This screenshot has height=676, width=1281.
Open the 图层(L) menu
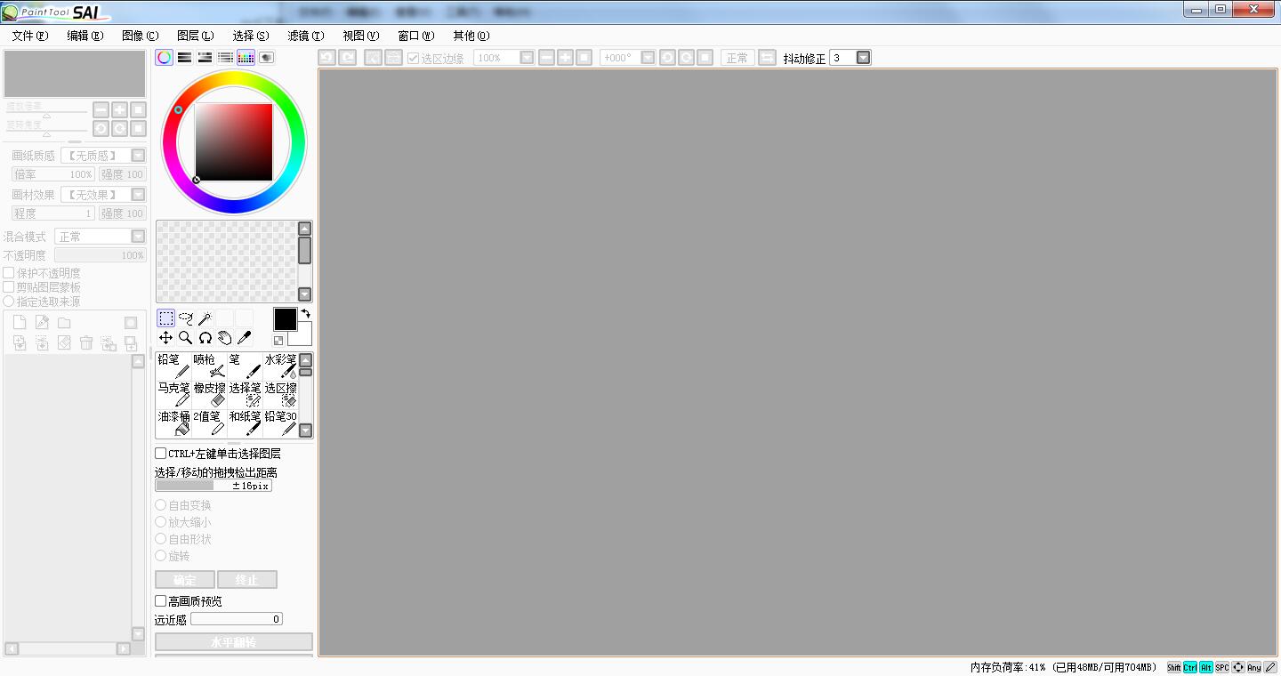(x=196, y=36)
